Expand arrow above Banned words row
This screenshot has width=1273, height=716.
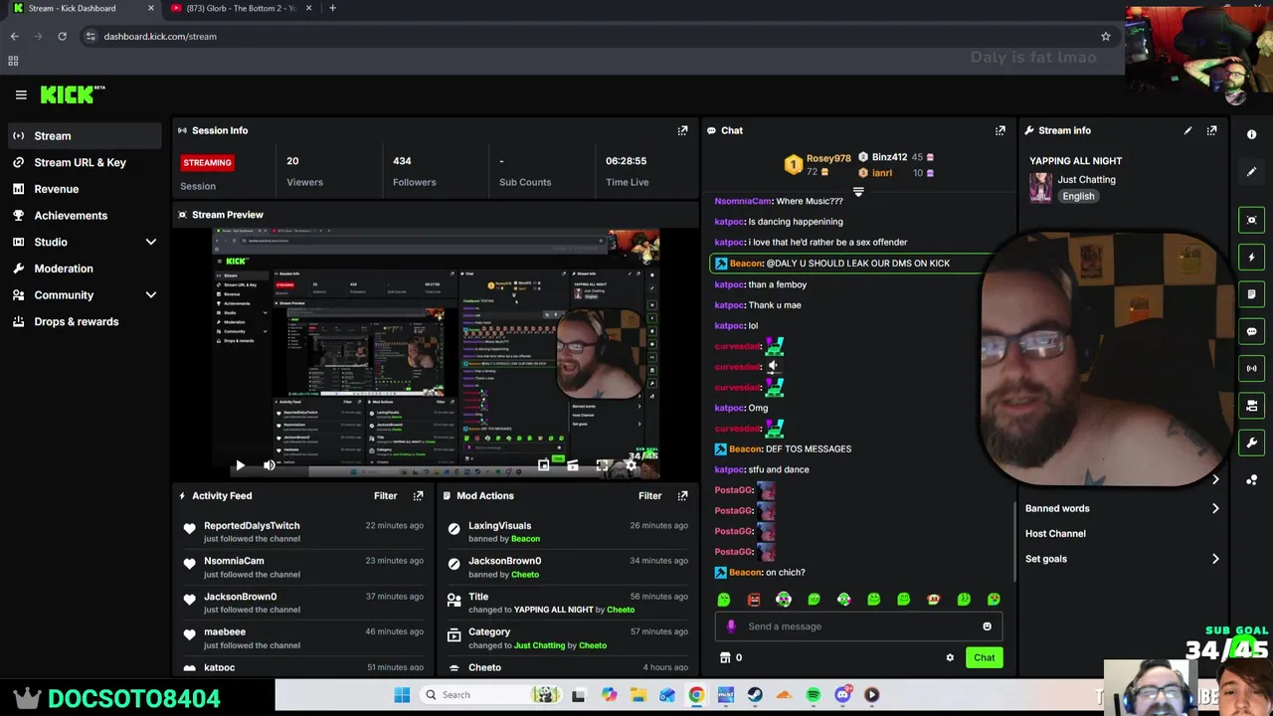(1215, 479)
